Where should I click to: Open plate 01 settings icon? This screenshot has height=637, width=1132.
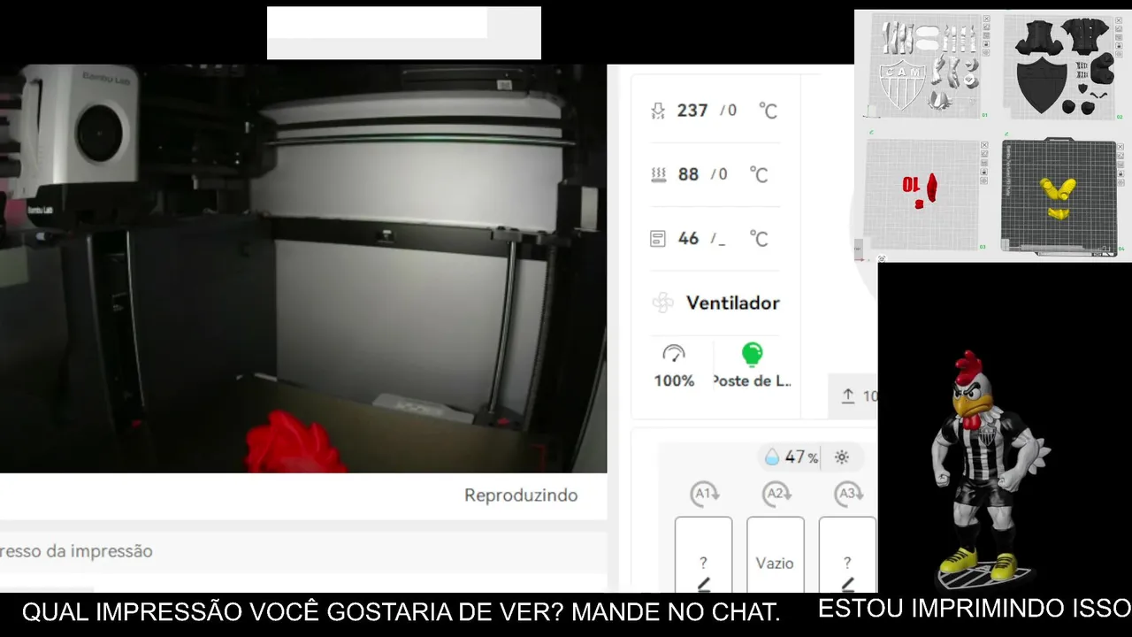tap(986, 53)
